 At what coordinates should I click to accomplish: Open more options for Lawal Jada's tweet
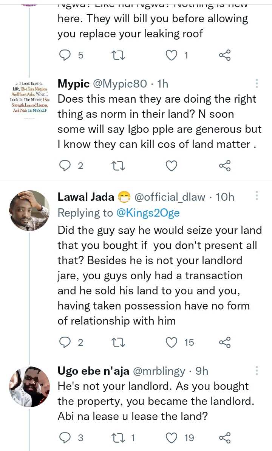[257, 196]
